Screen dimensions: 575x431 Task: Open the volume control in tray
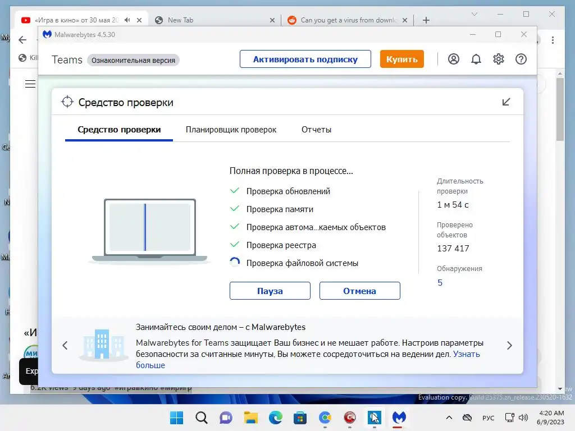(523, 418)
